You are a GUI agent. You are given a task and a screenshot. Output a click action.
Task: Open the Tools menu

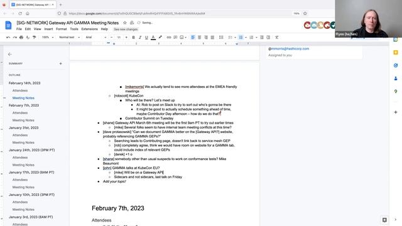(x=74, y=30)
